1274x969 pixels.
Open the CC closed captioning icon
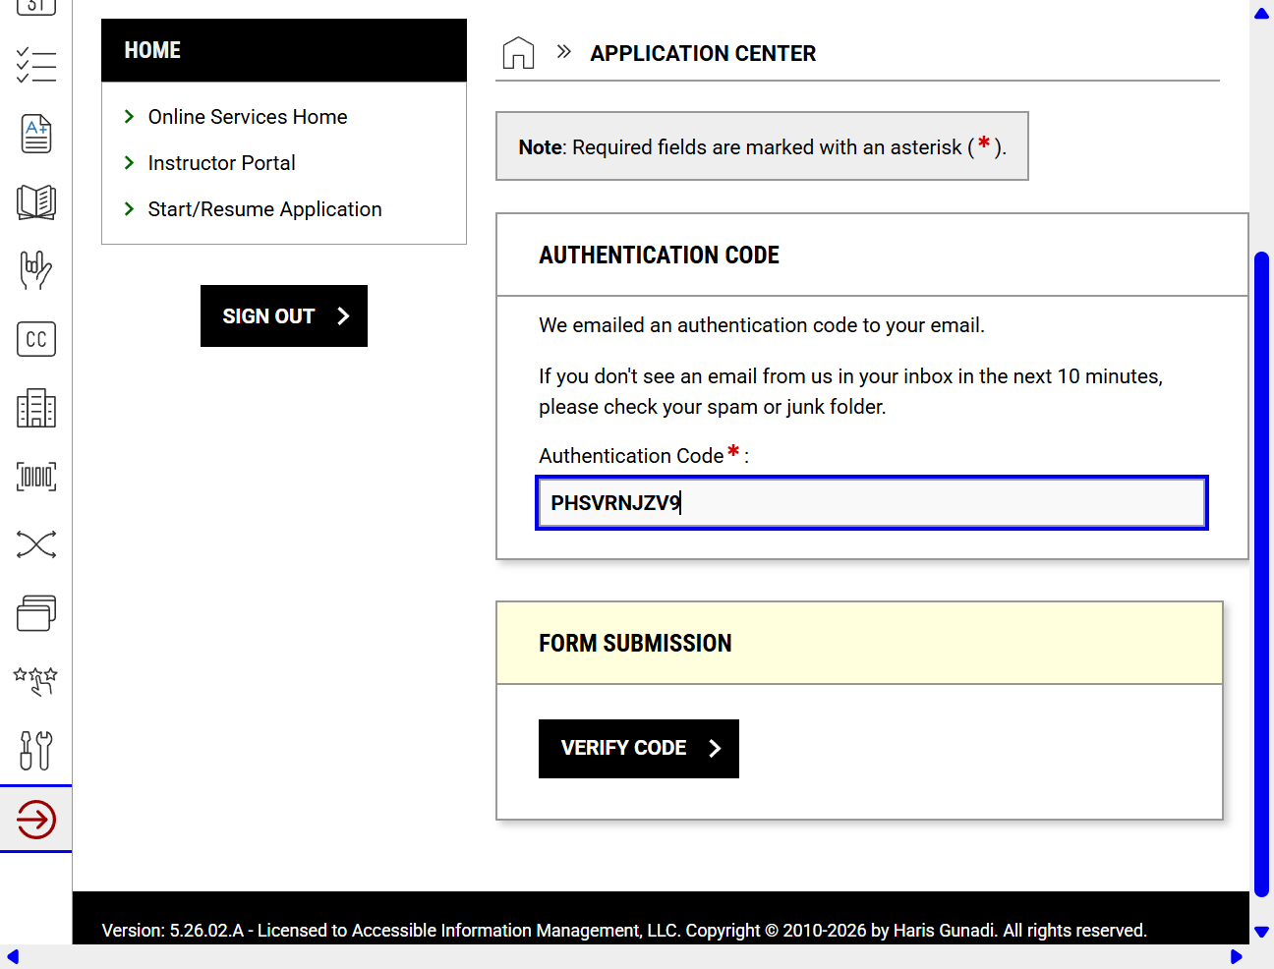36,339
